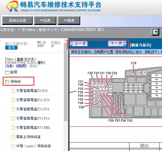Click the F17 fuse box in diagram

tap(110, 88)
